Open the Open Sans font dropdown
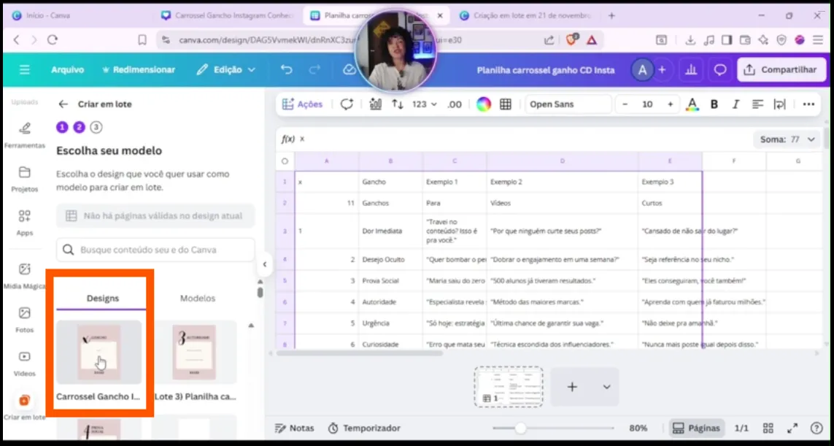Viewport: 834px width, 446px height. (568, 104)
